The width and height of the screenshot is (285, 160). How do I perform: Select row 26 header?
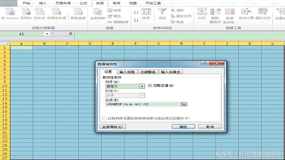tap(5, 154)
